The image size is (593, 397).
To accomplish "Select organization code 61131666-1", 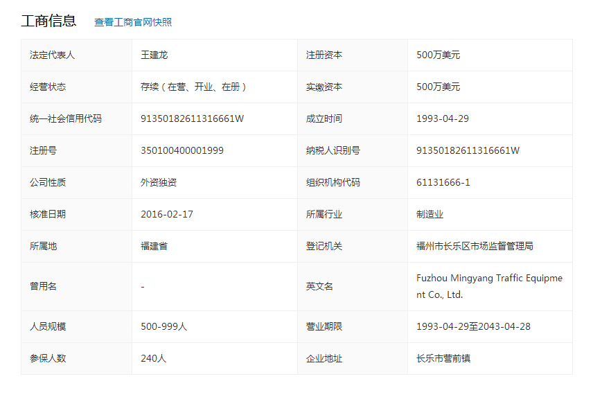I will click(443, 183).
